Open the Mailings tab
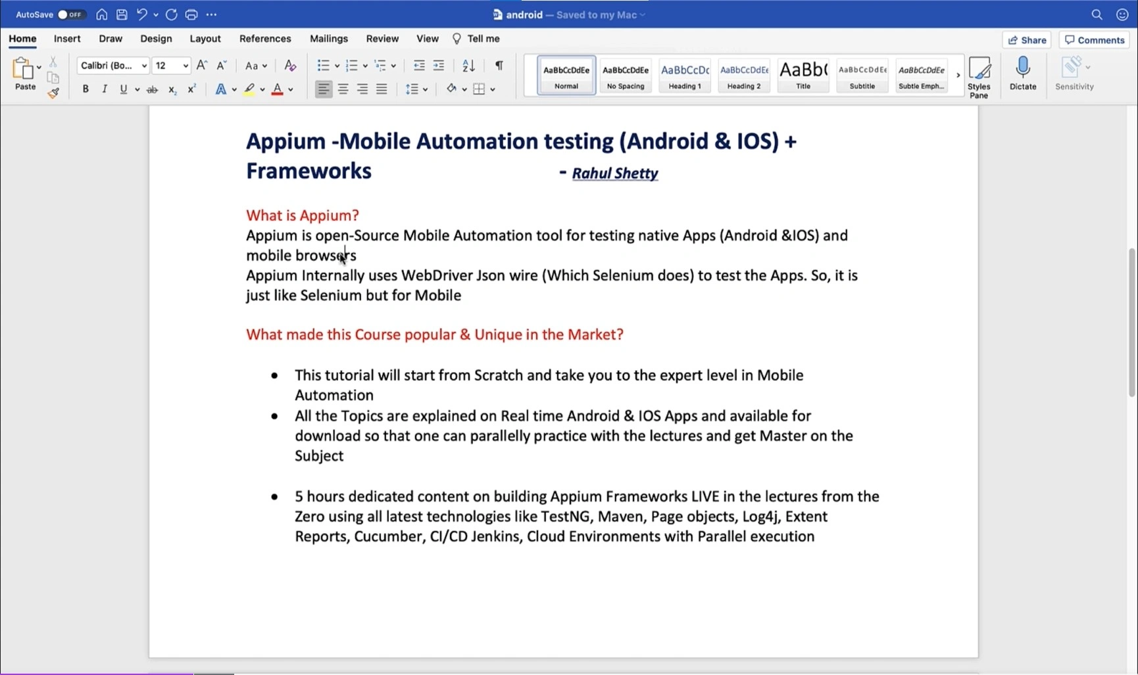1138x675 pixels. coord(329,39)
